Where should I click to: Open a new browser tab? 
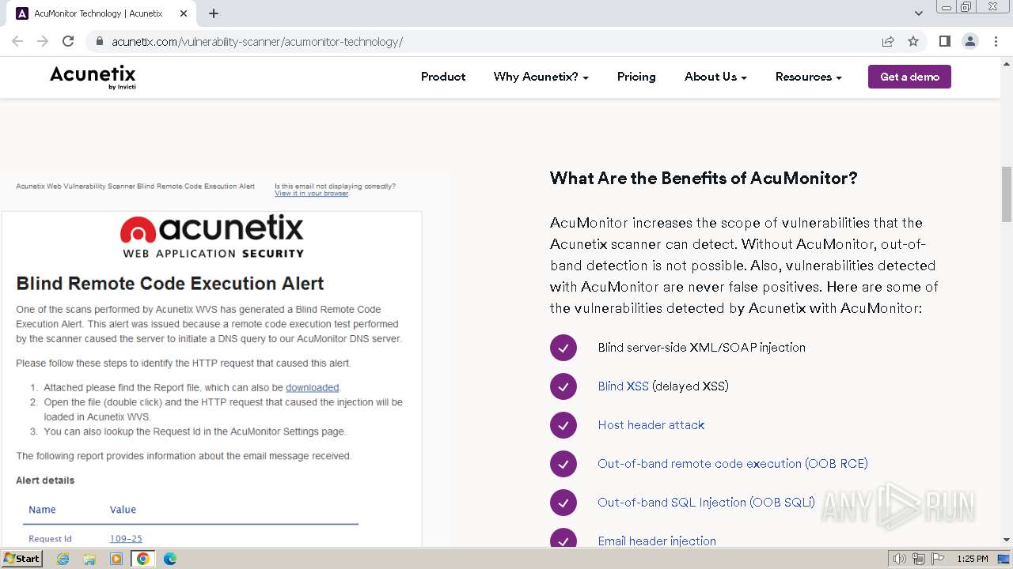click(214, 13)
